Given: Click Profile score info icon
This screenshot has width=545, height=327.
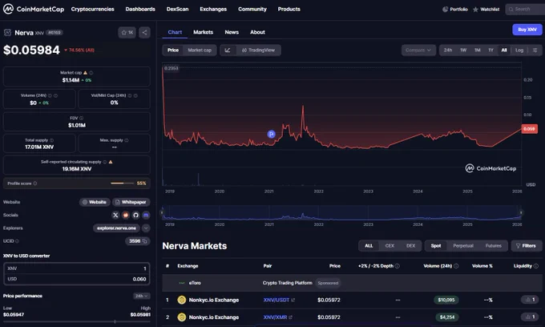Looking at the screenshot, I should [34, 184].
